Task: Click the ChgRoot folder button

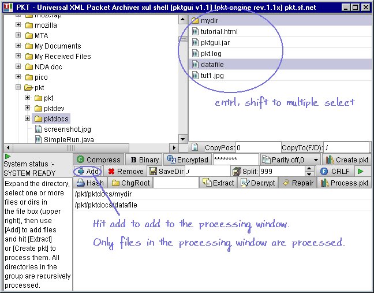Action: point(130,183)
